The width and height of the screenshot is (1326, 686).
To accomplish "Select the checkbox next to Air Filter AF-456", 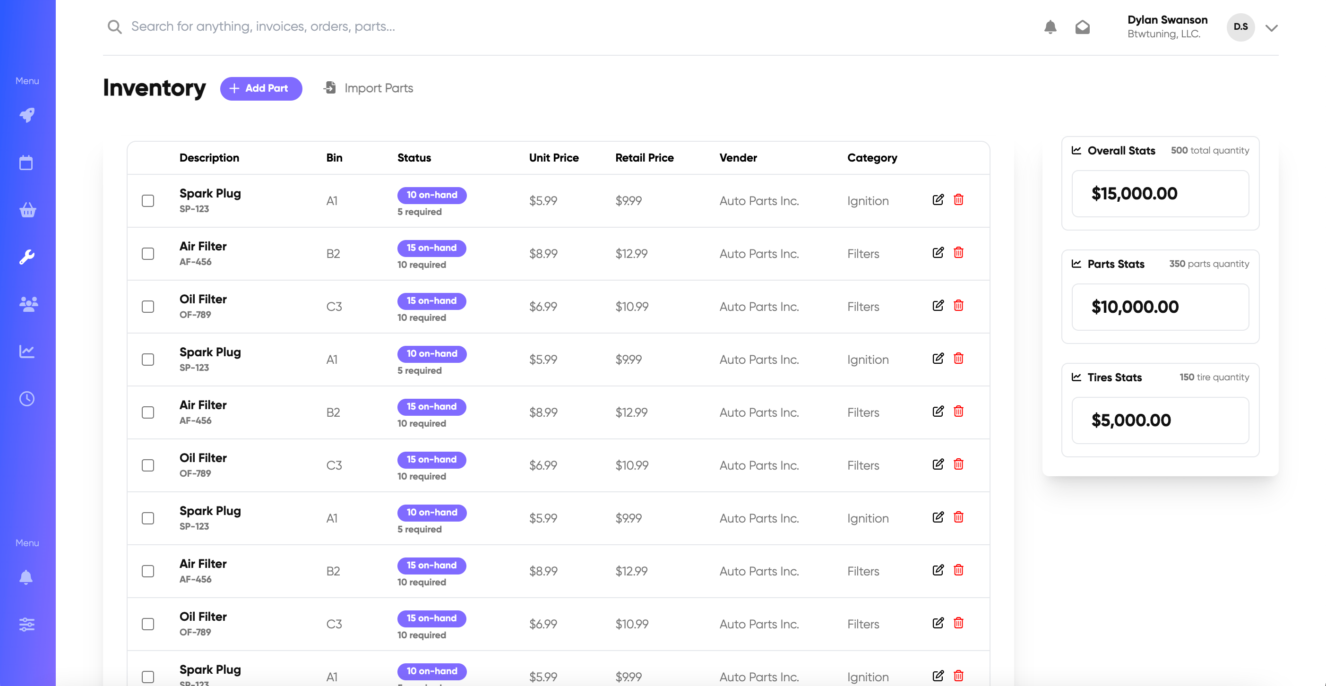I will point(148,253).
